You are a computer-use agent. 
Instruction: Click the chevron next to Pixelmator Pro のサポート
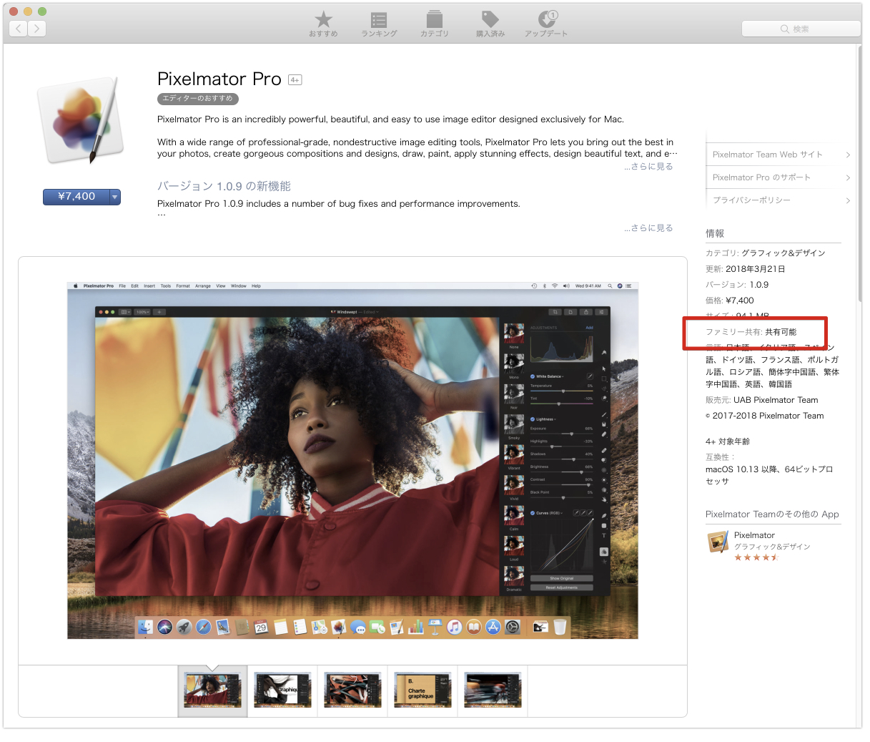[848, 177]
